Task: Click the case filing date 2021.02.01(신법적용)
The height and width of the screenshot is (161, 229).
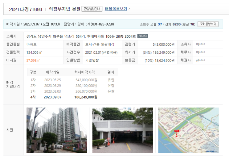Action: (x=101, y=53)
